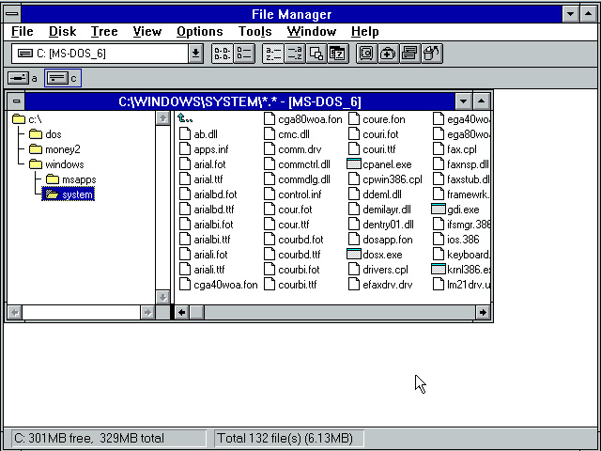Open File Manager control menu box
This screenshot has height=451, width=601.
pyautogui.click(x=12, y=14)
